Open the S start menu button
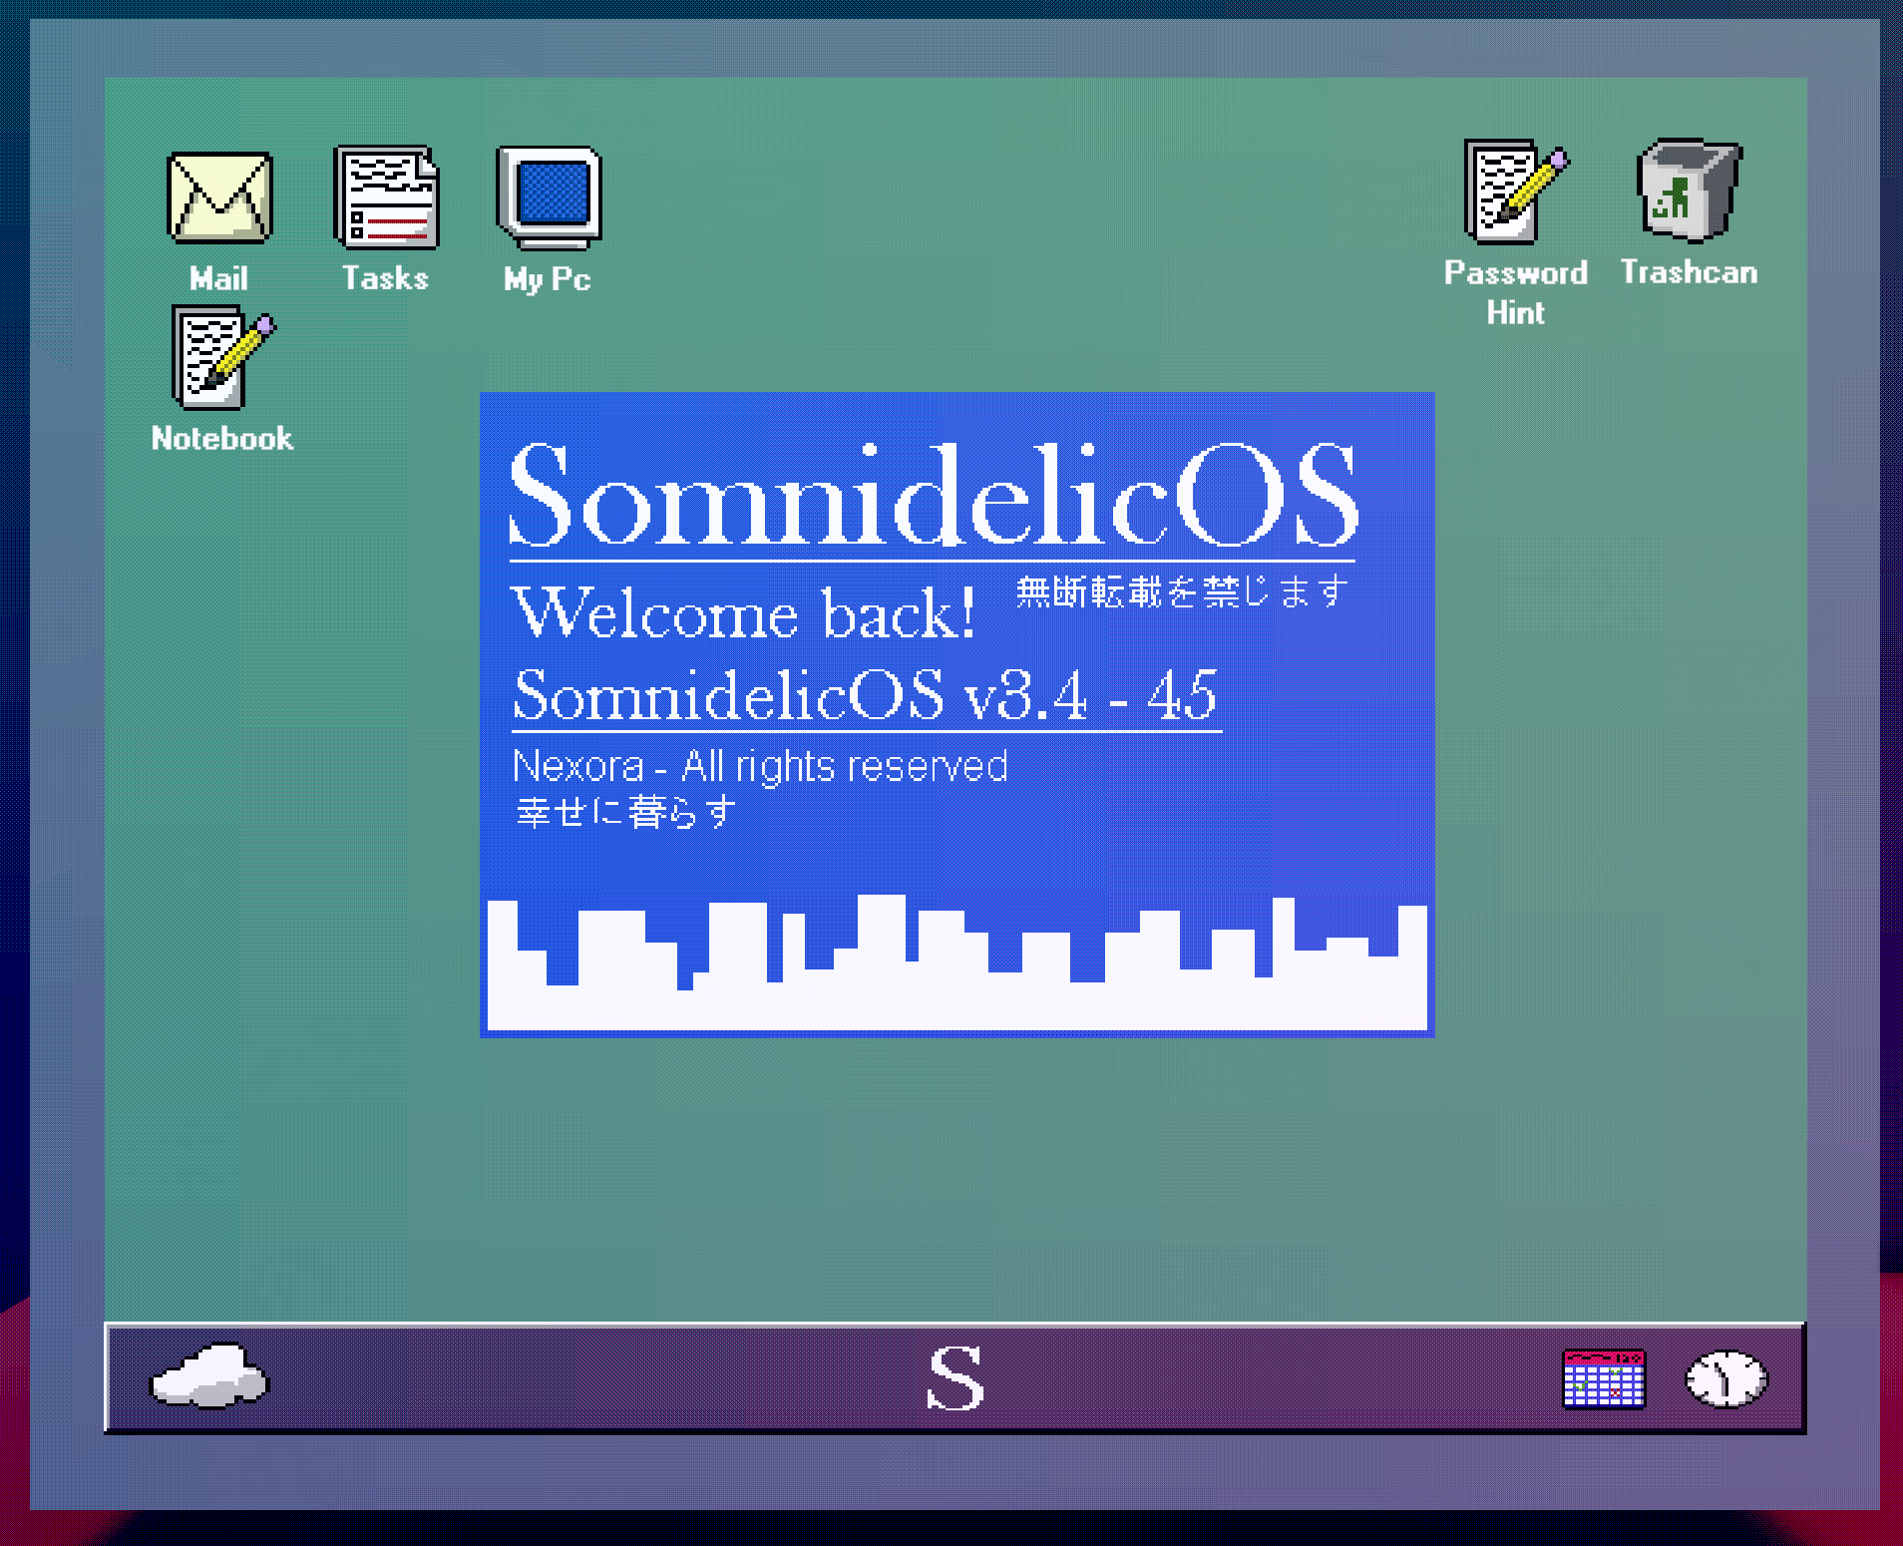 955,1377
